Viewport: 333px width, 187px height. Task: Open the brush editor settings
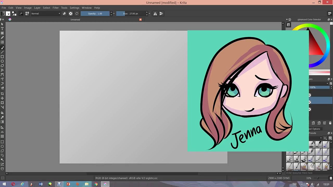click(x=21, y=14)
